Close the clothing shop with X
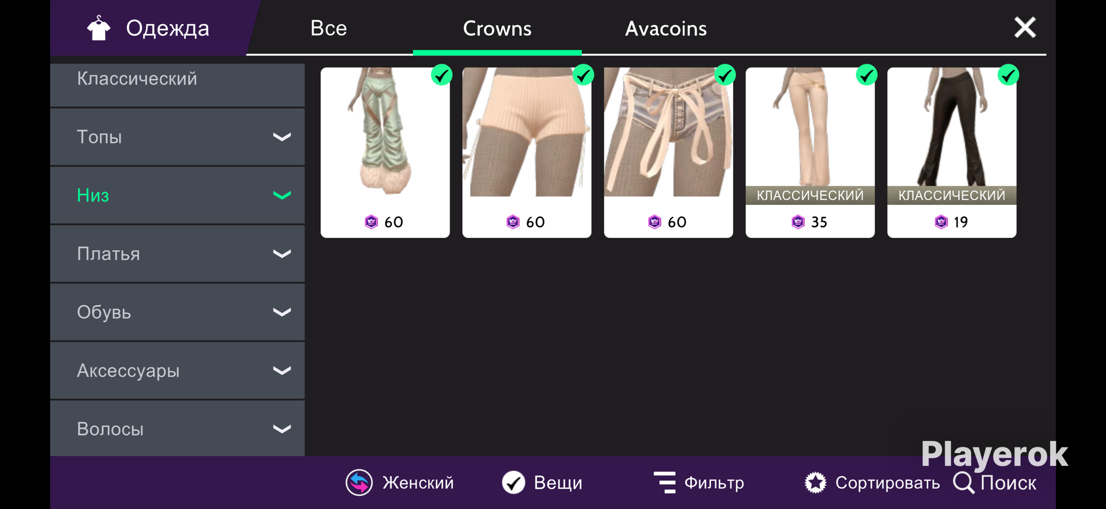Viewport: 1106px width, 509px height. (x=1025, y=27)
